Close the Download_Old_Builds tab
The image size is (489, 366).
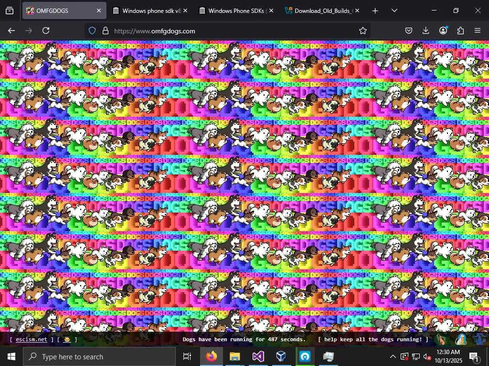point(357,10)
